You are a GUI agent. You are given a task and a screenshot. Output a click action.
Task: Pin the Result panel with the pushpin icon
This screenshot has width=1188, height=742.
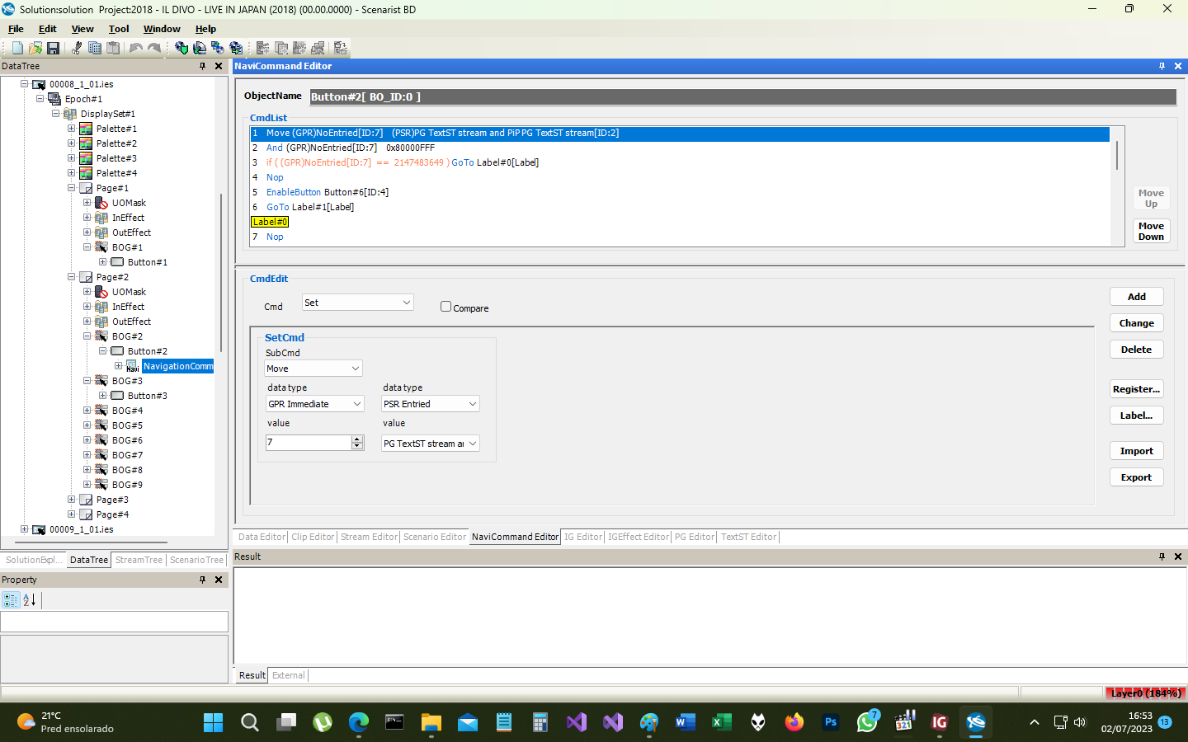click(x=1162, y=556)
